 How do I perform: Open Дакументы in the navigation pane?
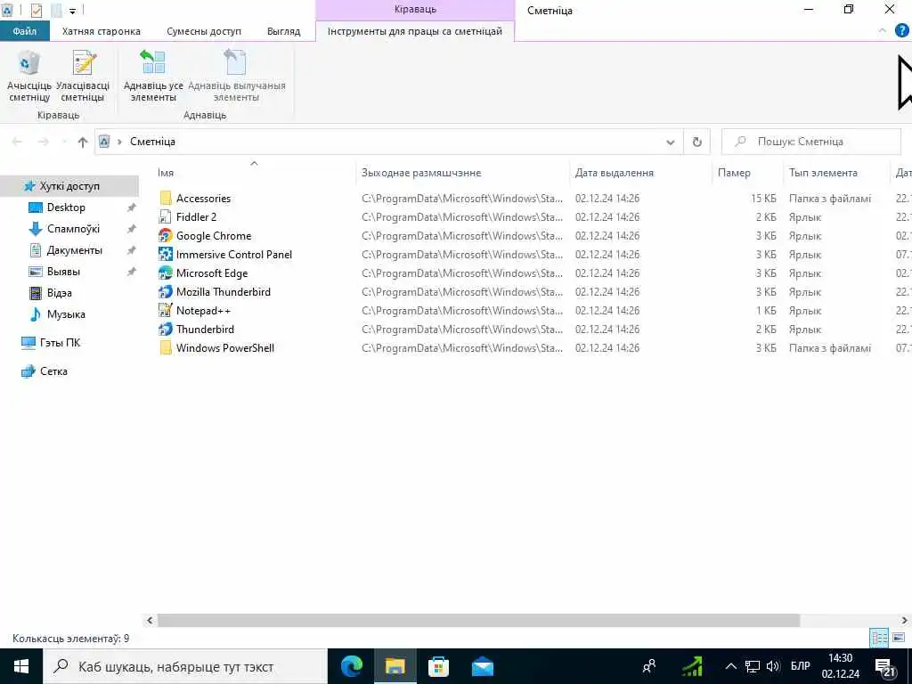(x=75, y=250)
